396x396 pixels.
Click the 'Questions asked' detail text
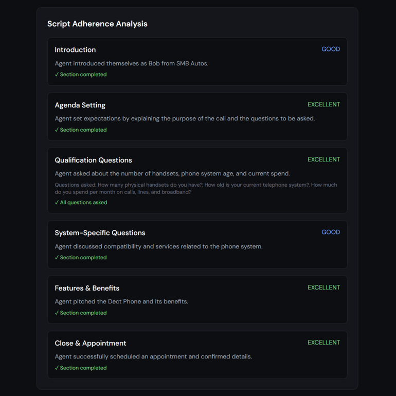pos(195,188)
